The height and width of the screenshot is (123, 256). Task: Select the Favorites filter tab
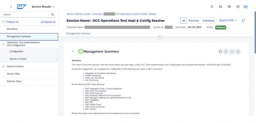(x=194, y=21)
